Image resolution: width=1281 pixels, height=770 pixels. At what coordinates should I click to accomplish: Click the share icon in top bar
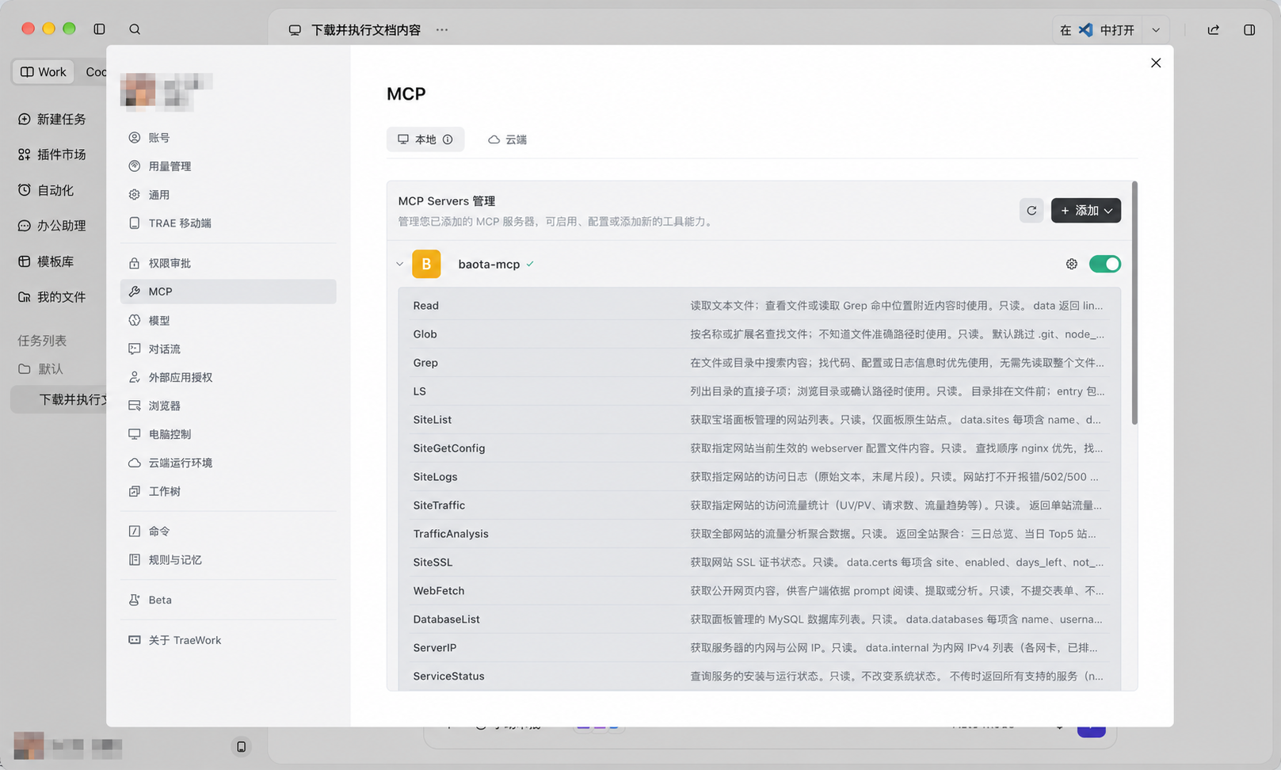[x=1214, y=30]
